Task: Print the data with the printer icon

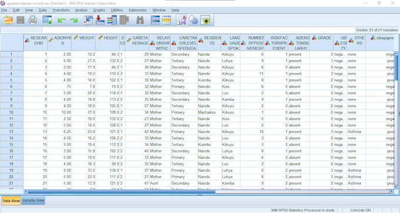Action: point(33,20)
